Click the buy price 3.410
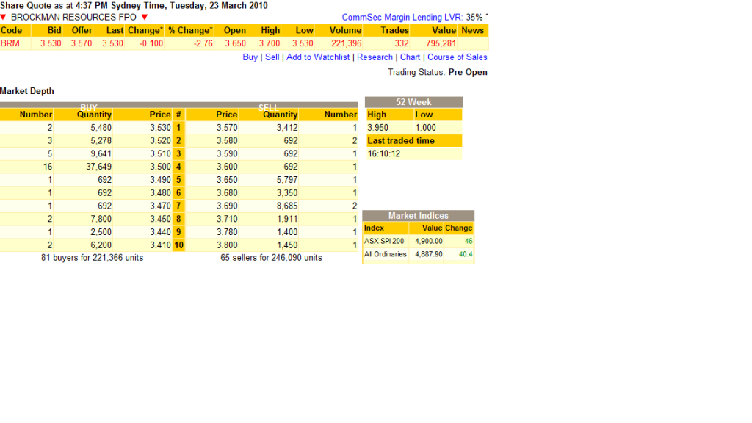752x423 pixels. (160, 245)
